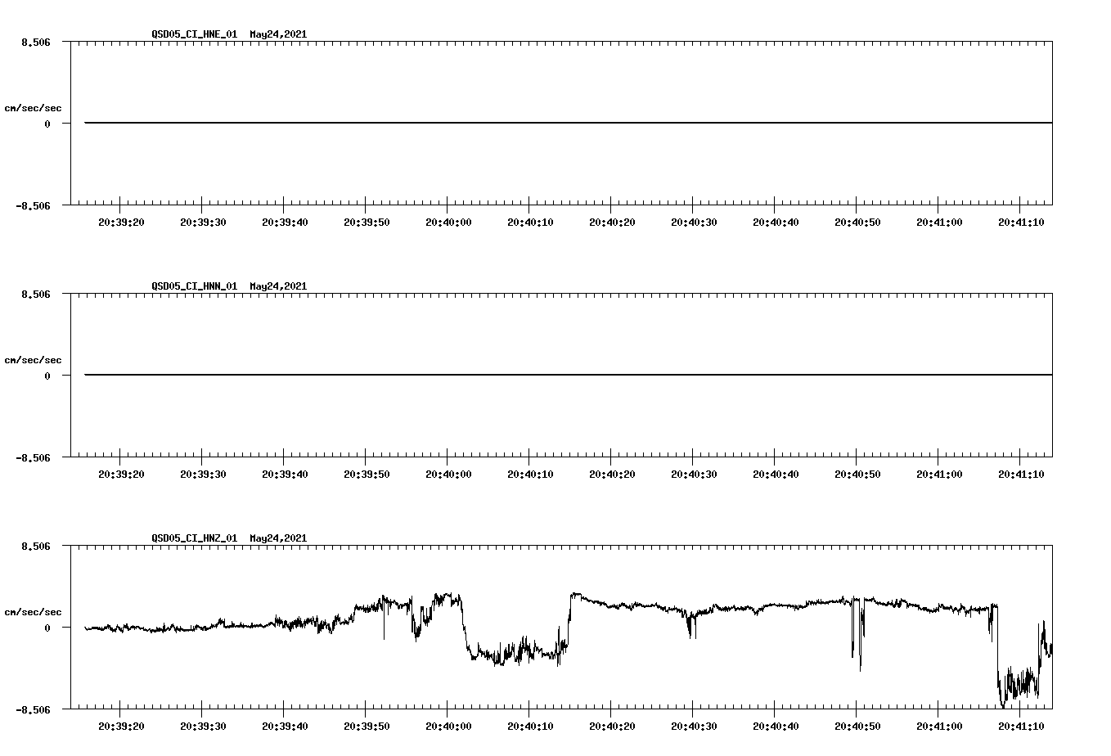Screen dimensions: 1111x756
Task: Click the HNZ waveform peak near 20:40:15
Action: [x=573, y=591]
